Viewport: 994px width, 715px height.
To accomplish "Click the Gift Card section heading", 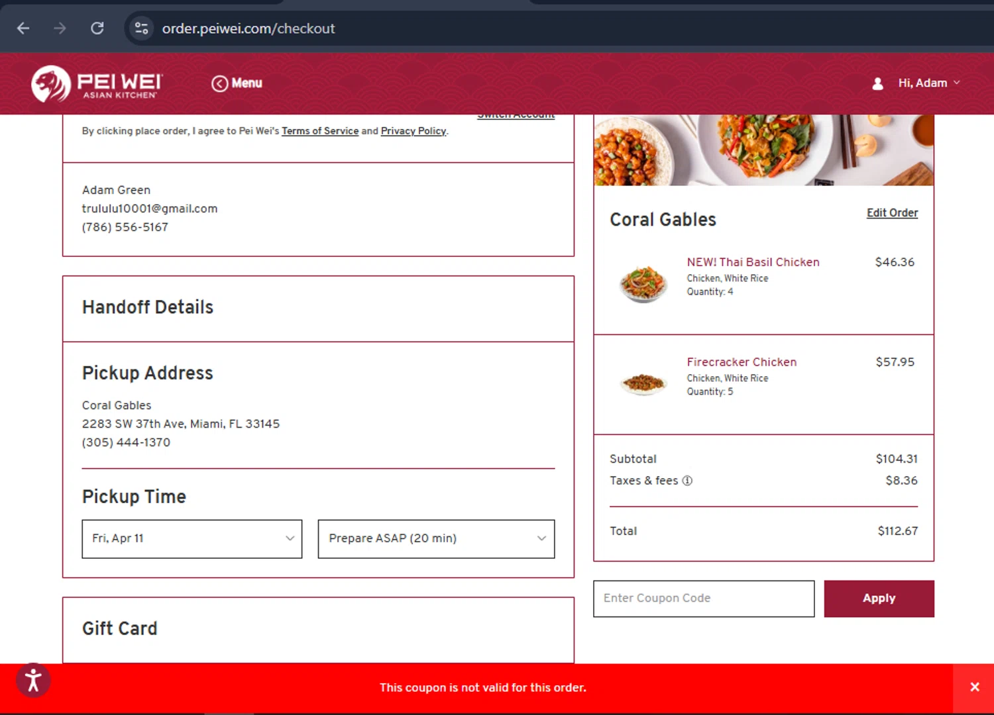I will click(120, 628).
